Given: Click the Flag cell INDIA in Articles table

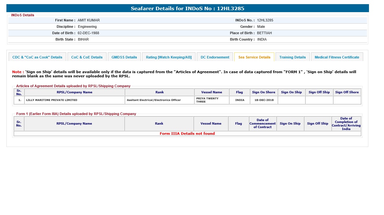Looking at the screenshot, I should pos(240,100).
